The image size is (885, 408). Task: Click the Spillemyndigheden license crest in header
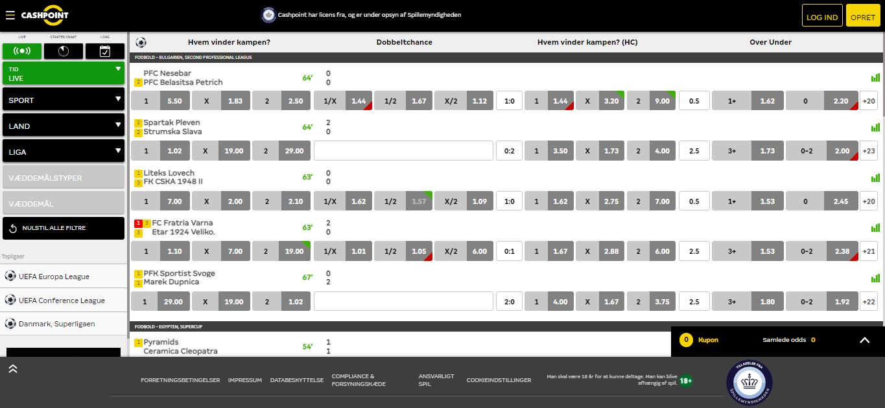tap(268, 14)
